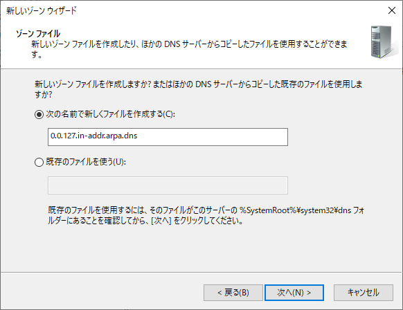
Task: Click the %SystemRoot%¥system32¥dns path text
Action: point(295,210)
